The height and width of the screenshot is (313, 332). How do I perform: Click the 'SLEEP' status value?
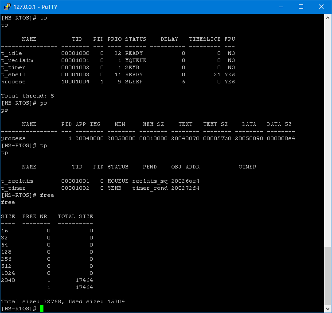(x=134, y=82)
